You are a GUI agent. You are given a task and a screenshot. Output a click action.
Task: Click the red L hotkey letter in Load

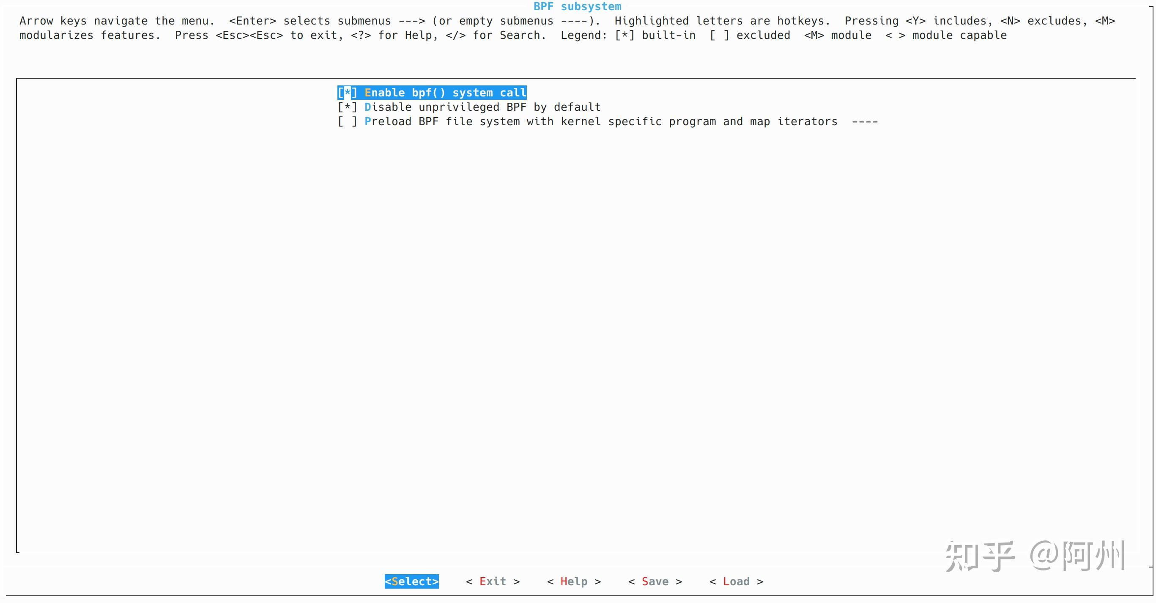pyautogui.click(x=726, y=581)
